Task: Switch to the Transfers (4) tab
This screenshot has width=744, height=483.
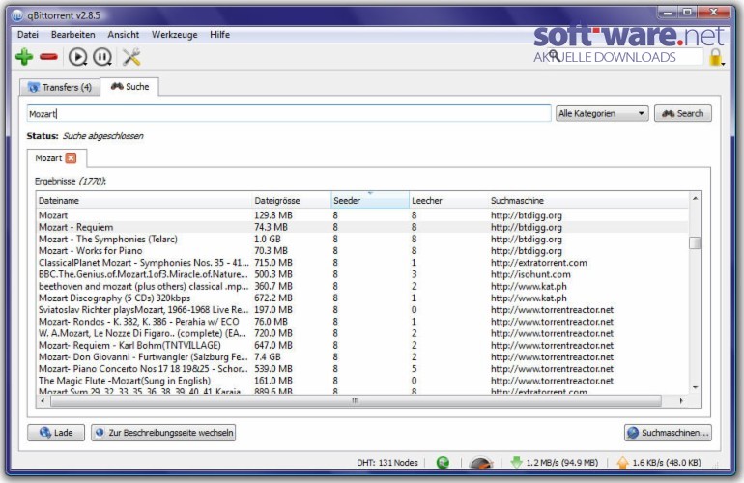Action: (x=60, y=87)
